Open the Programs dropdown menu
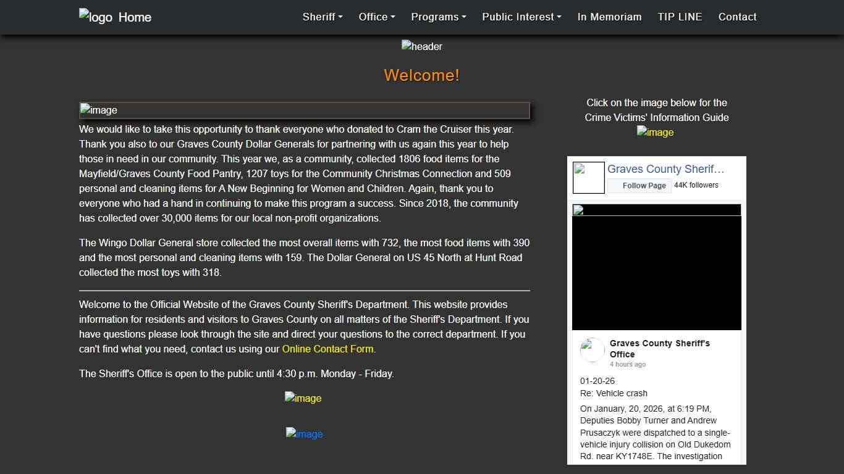 438,17
